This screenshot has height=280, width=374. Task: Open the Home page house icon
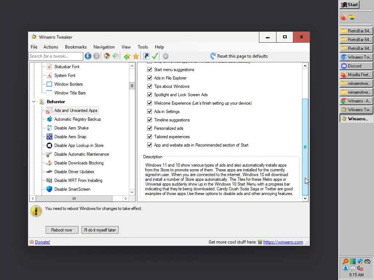[x=107, y=56]
